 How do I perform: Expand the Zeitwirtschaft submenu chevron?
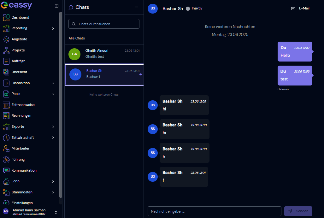pos(53,138)
